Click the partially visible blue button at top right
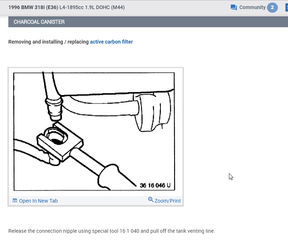288x248 pixels. (287, 8)
